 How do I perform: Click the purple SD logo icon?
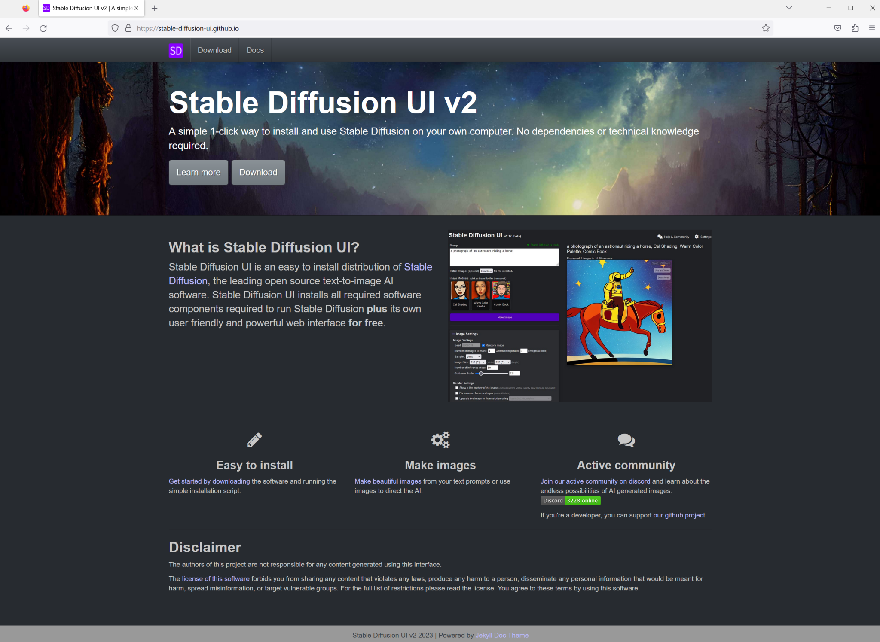coord(175,51)
